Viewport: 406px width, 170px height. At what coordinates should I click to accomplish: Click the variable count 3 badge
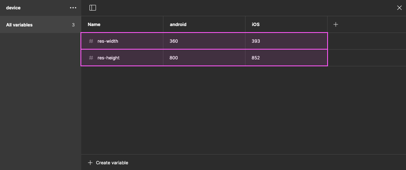pyautogui.click(x=73, y=25)
